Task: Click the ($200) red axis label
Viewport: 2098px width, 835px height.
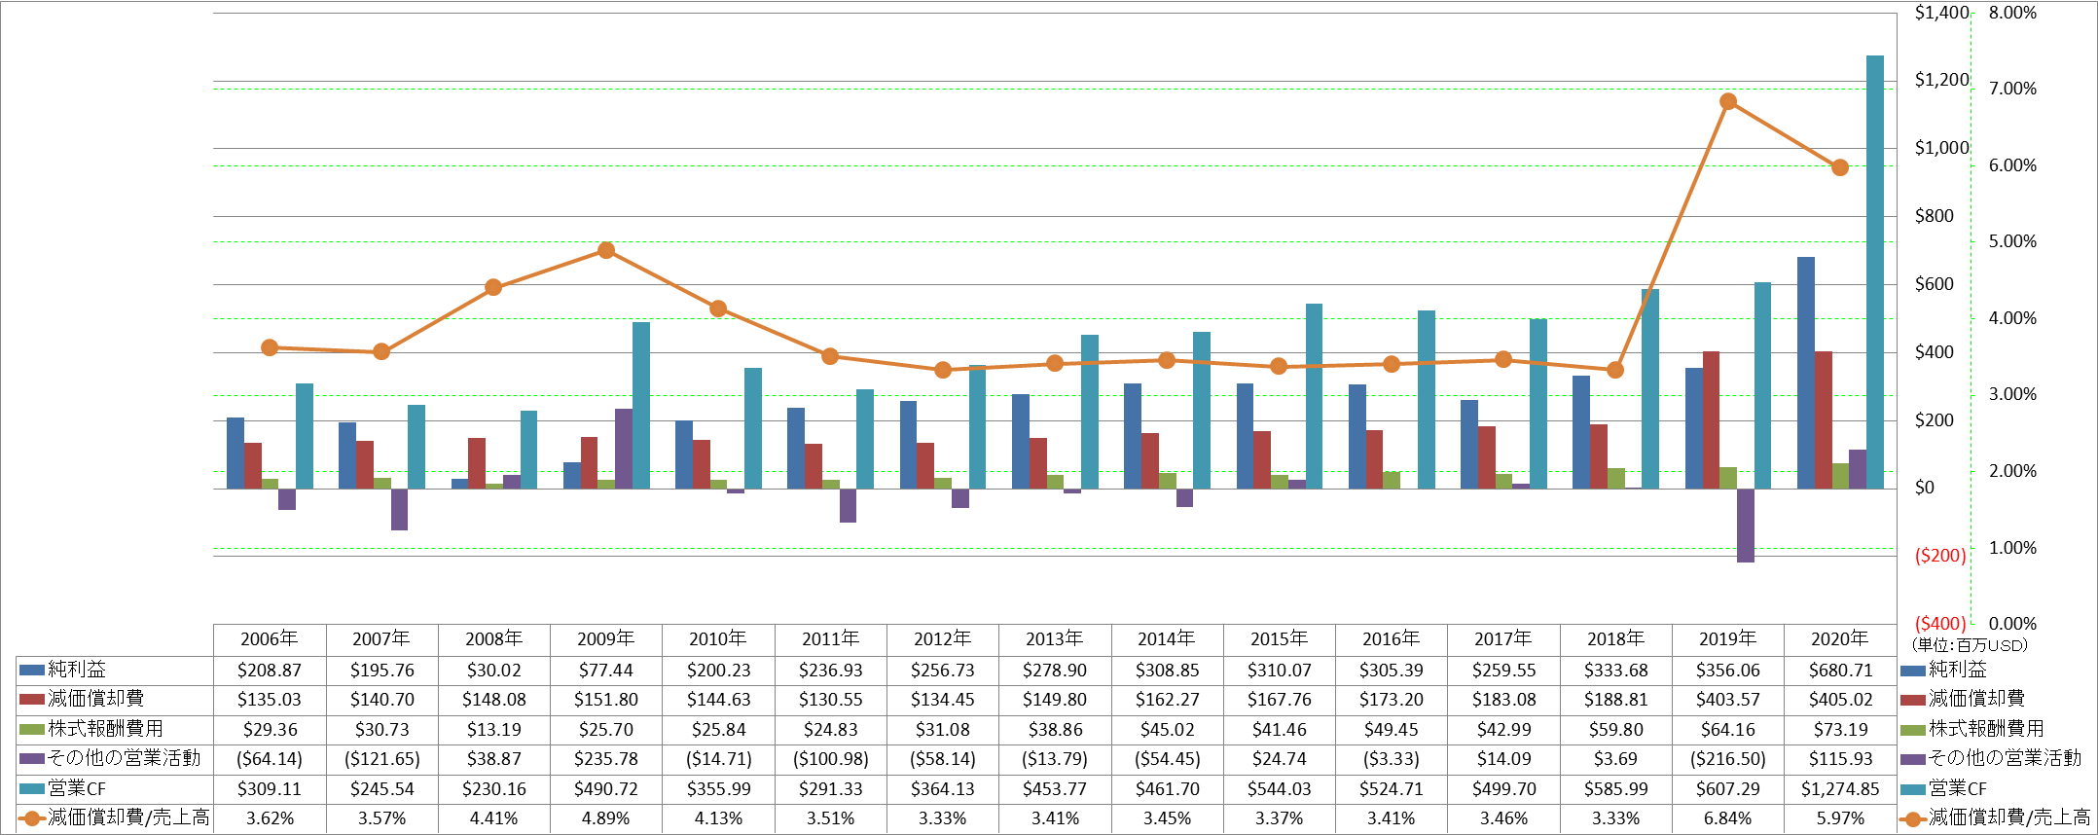Action: (x=1940, y=556)
